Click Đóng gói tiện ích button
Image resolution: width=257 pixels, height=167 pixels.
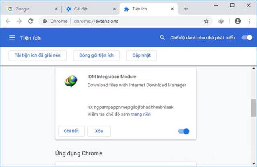(x=96, y=55)
